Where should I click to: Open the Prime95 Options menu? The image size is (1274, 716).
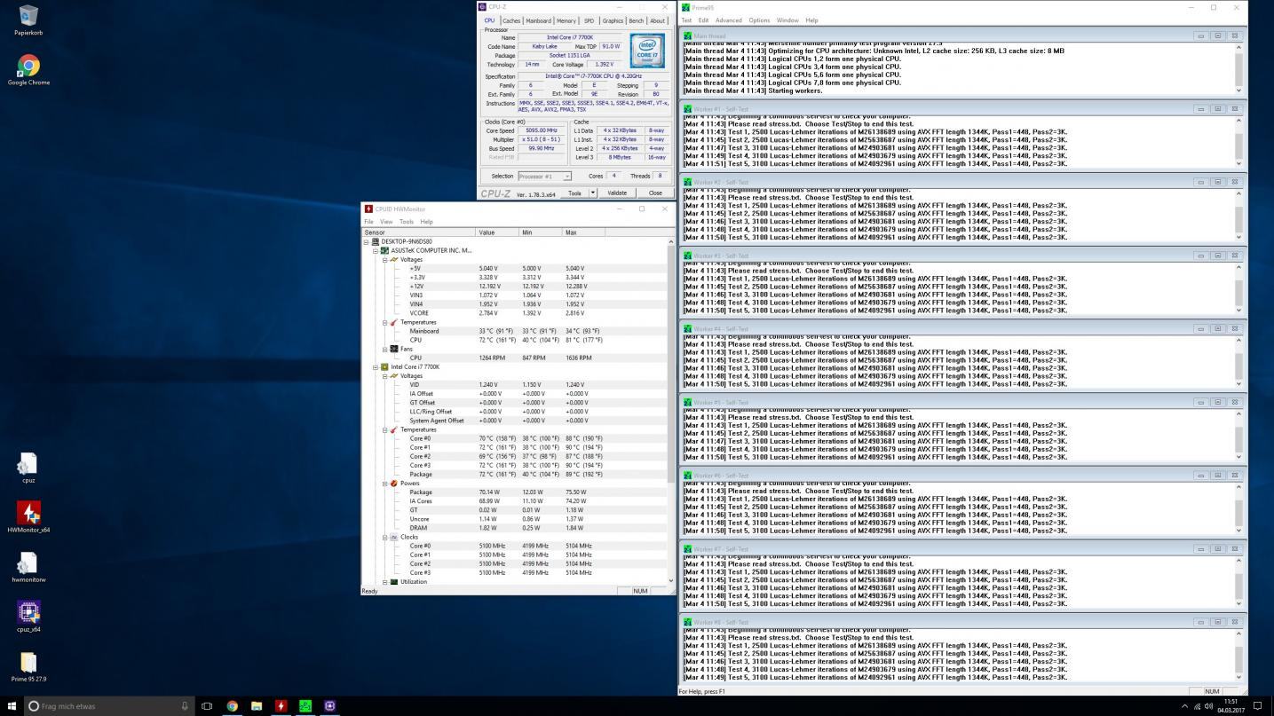(759, 20)
